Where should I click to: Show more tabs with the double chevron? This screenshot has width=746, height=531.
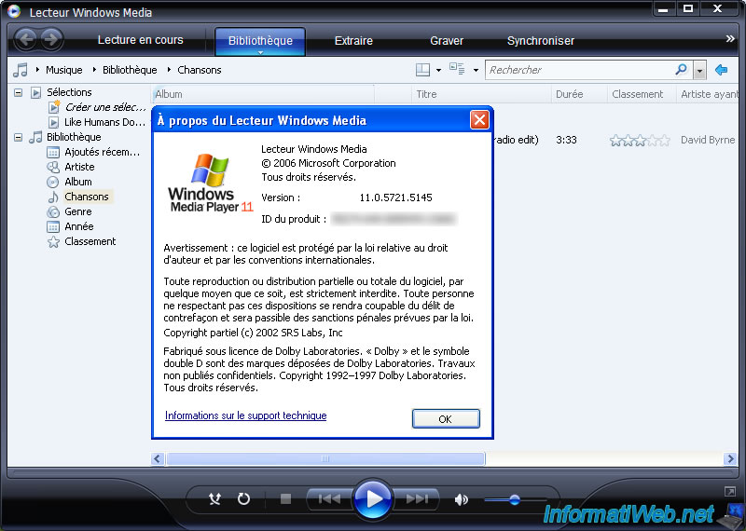point(730,38)
